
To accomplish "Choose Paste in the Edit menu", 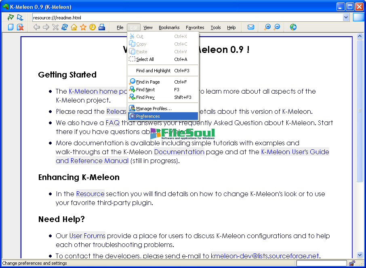I will 163,52.
